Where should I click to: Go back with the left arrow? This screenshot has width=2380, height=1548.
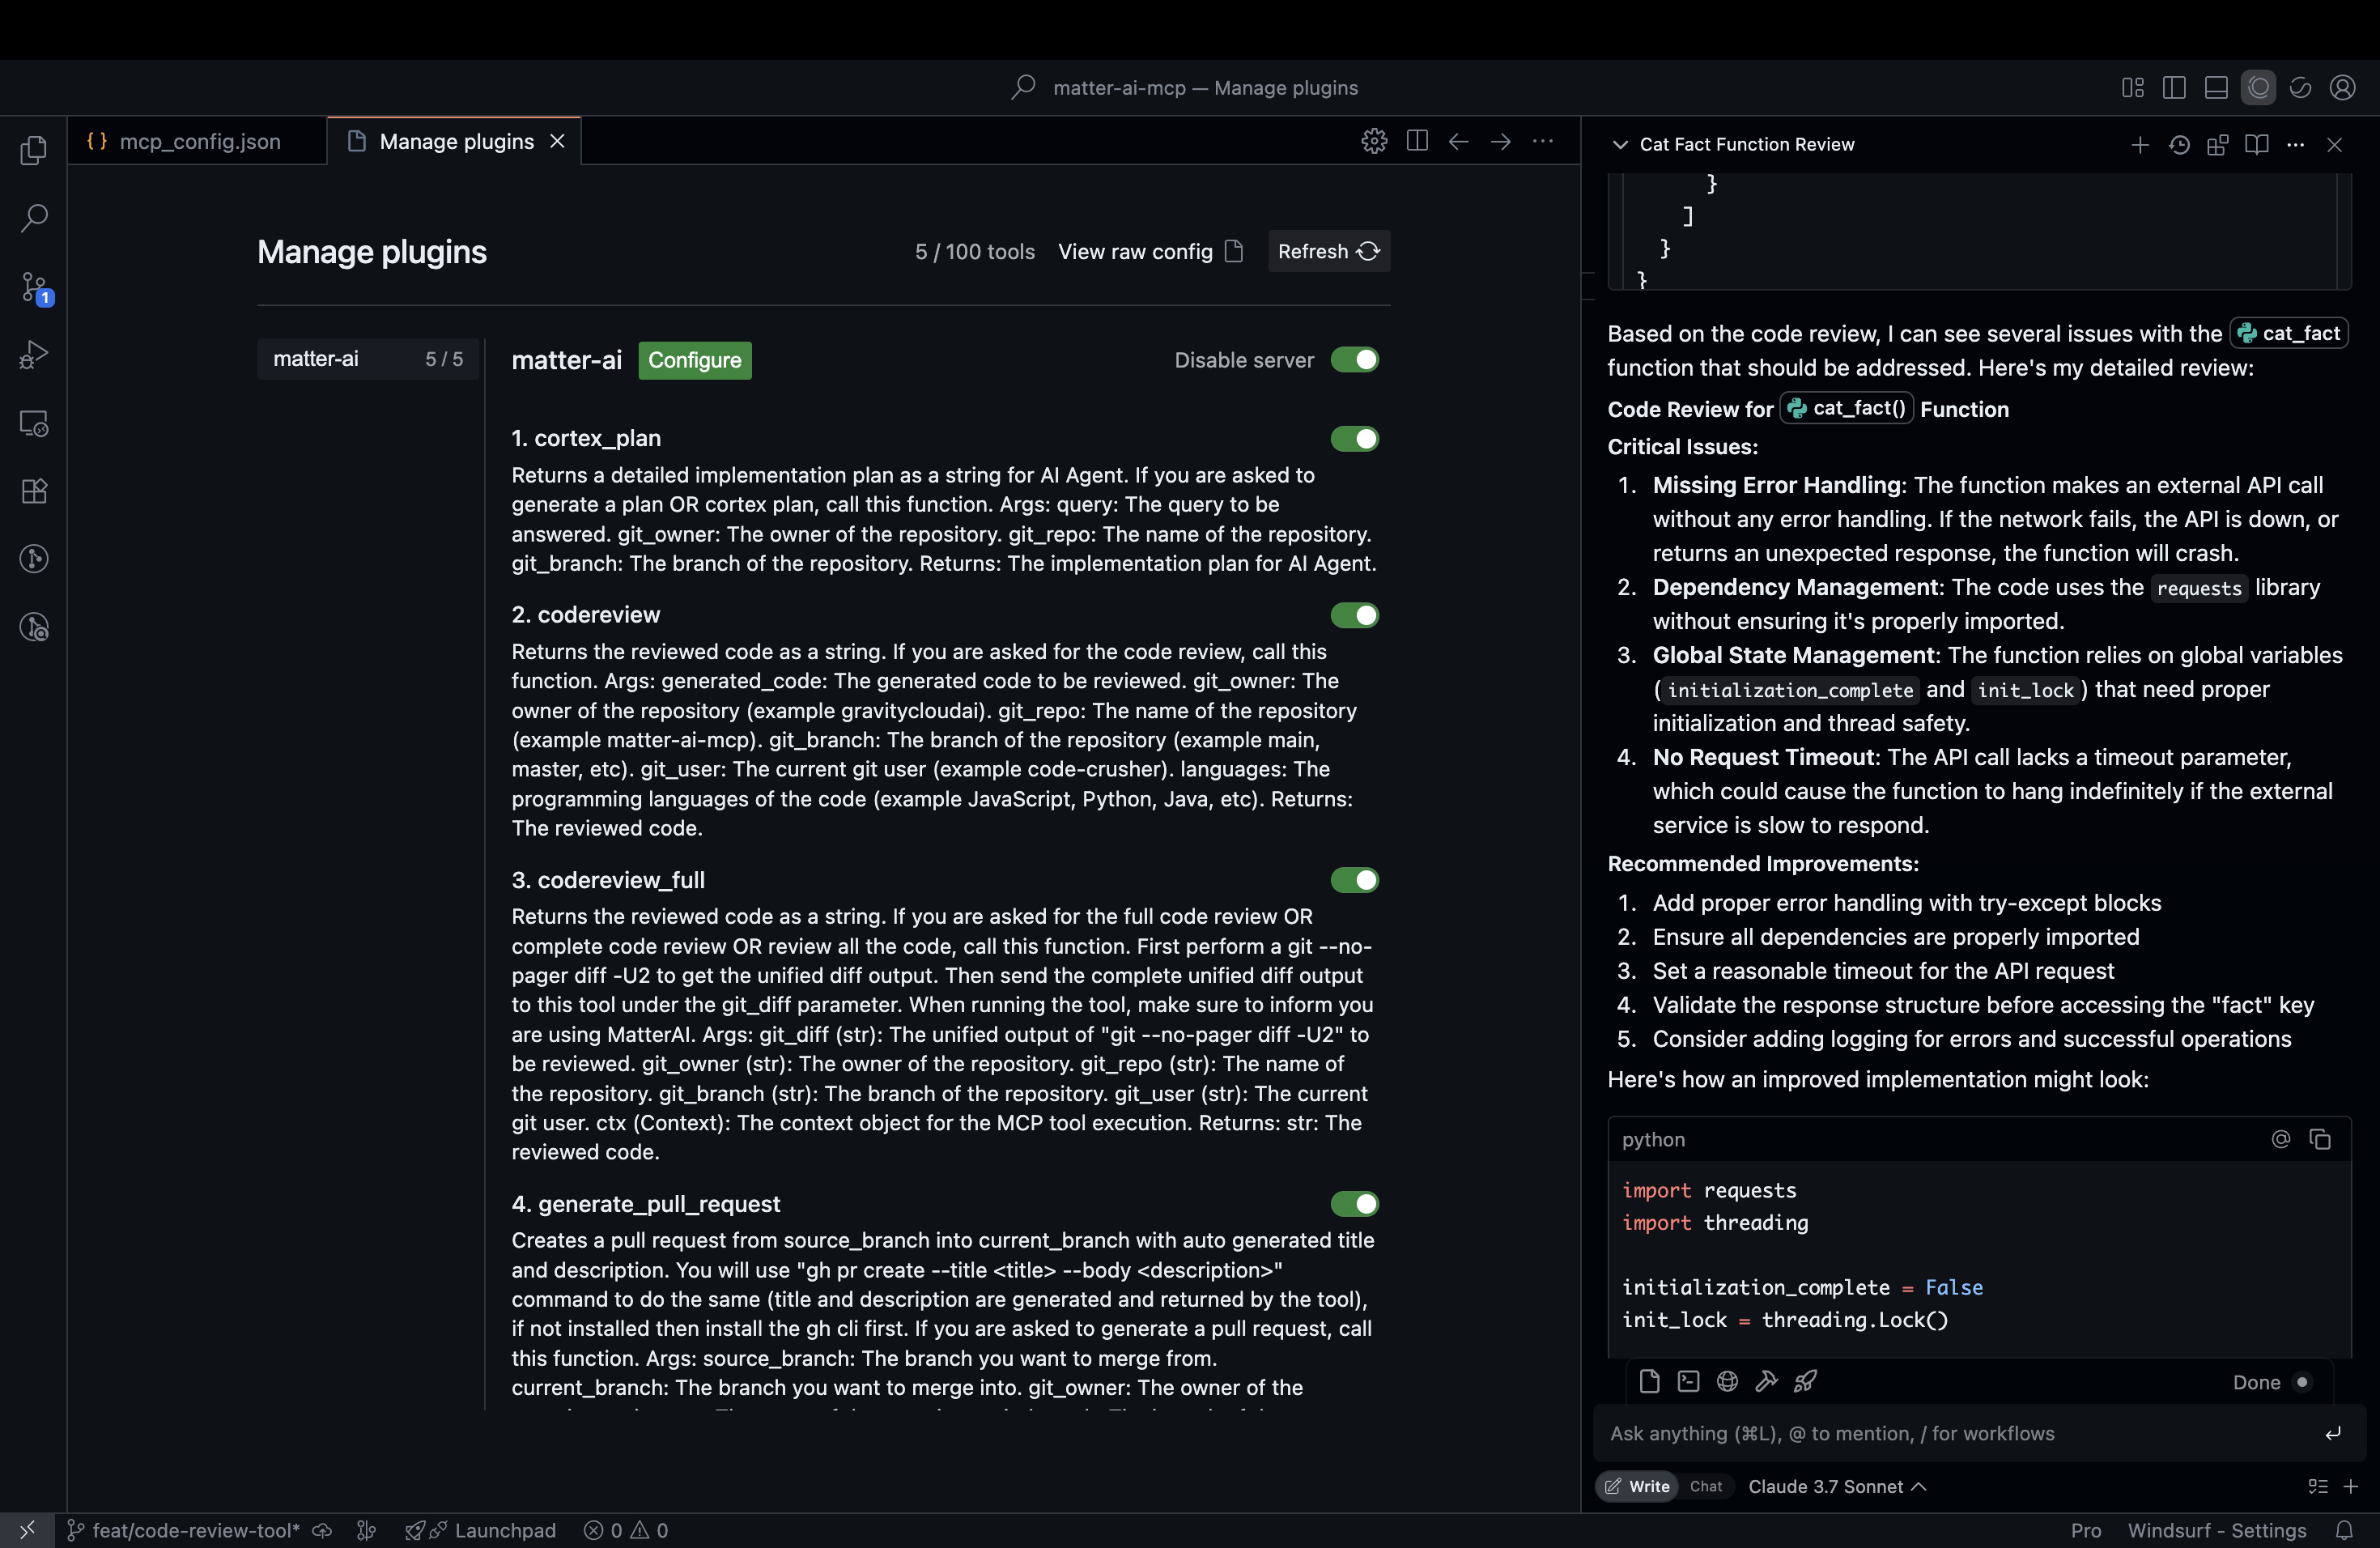pos(1459,141)
